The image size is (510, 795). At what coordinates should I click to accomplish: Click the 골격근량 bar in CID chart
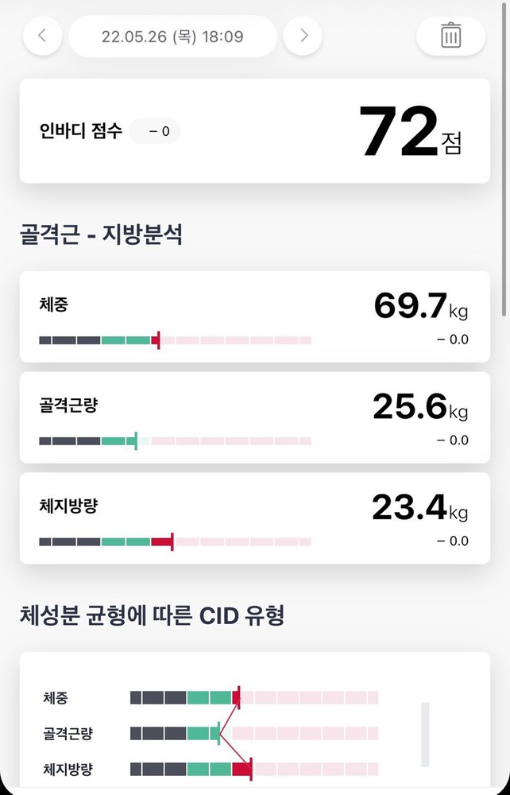(x=254, y=733)
